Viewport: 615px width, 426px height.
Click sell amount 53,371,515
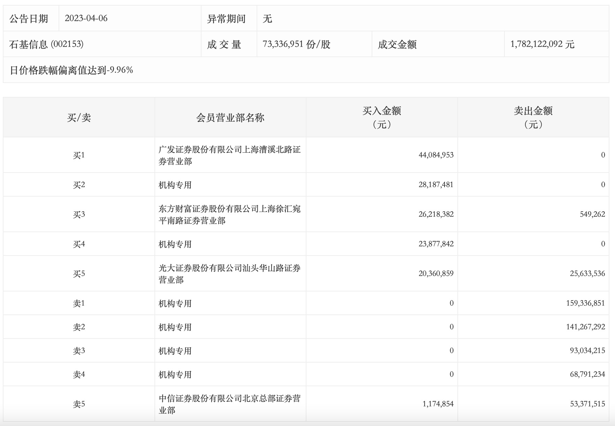(587, 404)
